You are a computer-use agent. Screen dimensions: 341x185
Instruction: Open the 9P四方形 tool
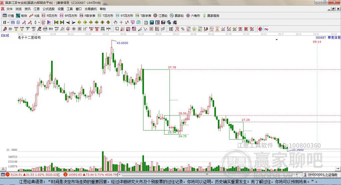click(68, 16)
